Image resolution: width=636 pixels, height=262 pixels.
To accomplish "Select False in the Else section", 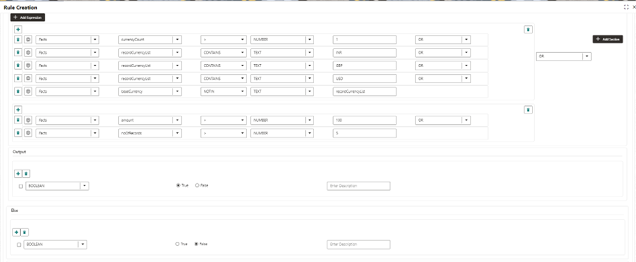I will (197, 244).
